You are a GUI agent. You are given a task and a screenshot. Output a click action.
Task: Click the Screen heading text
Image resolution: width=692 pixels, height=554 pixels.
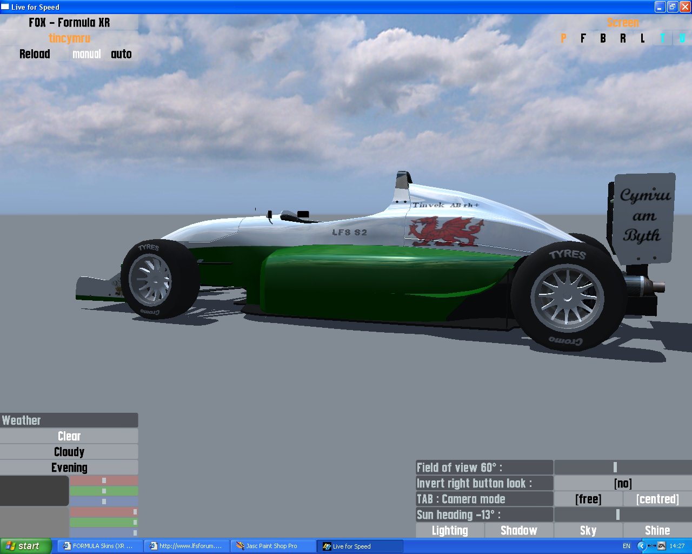click(623, 23)
